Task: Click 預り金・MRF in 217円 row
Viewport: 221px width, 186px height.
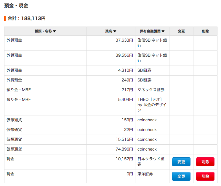Action: (19, 90)
